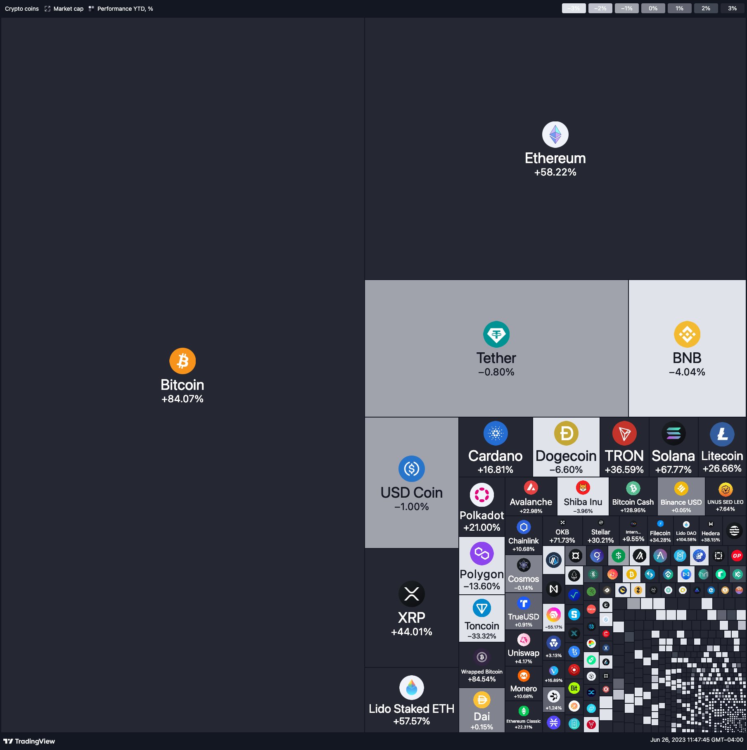Click the Shiba Inu dog logo
The width and height of the screenshot is (747, 750).
pos(583,488)
